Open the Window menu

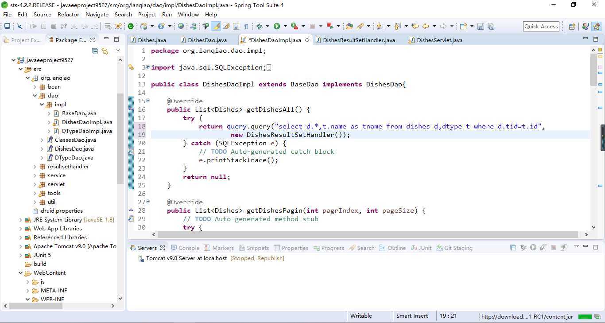[188, 14]
